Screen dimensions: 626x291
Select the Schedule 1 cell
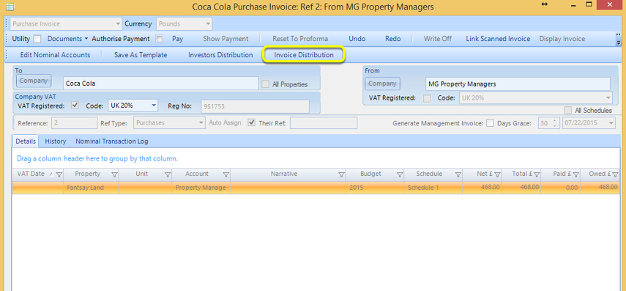(x=433, y=188)
